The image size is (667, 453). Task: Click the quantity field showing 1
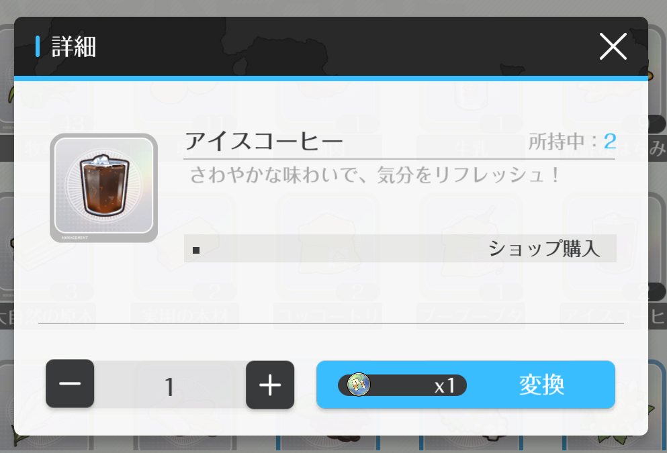170,385
